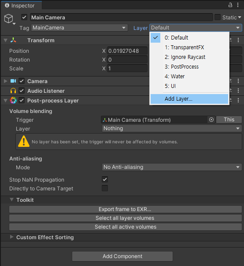Click the Trigger Main Camera (Transform) field
244x266 pixels.
tap(154, 120)
